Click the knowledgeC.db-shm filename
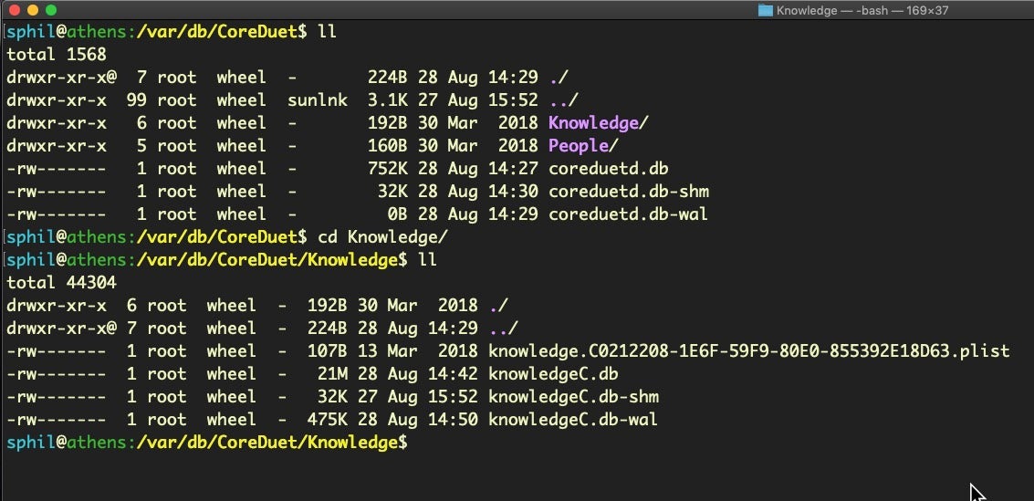Viewport: 1034px width, 501px height. tap(572, 397)
